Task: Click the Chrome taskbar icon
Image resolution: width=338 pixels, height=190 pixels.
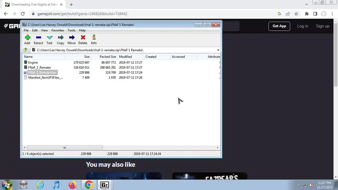Action: click(x=89, y=185)
